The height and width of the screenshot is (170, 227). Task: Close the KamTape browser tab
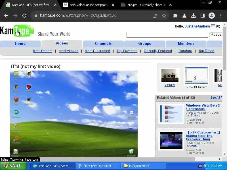coord(55,5)
